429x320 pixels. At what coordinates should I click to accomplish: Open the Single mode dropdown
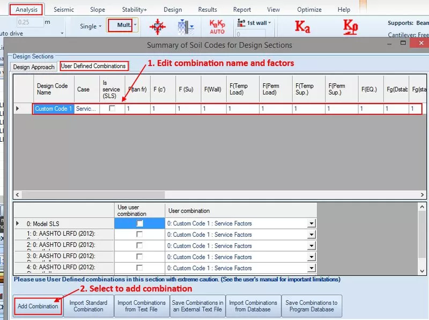[x=90, y=25]
